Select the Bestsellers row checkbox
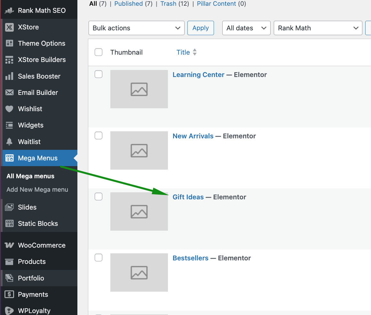This screenshot has height=315, width=371. coord(99,257)
